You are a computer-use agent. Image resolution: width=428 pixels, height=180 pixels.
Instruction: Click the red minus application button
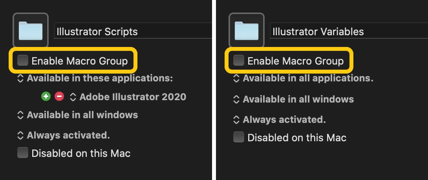59,97
